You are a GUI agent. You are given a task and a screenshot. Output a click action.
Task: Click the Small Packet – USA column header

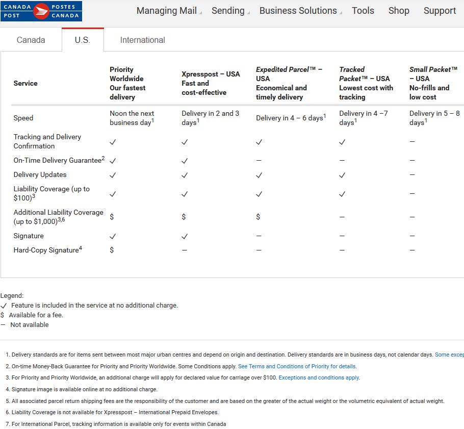(433, 83)
